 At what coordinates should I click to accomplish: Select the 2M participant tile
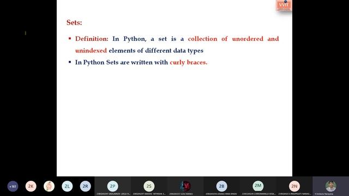tap(258, 186)
